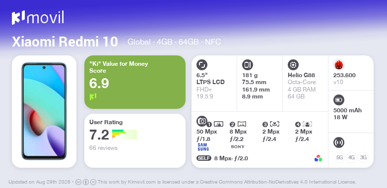Click the AnTuTu benchmark red icon
The height and width of the screenshot is (188, 387).
coord(339,65)
